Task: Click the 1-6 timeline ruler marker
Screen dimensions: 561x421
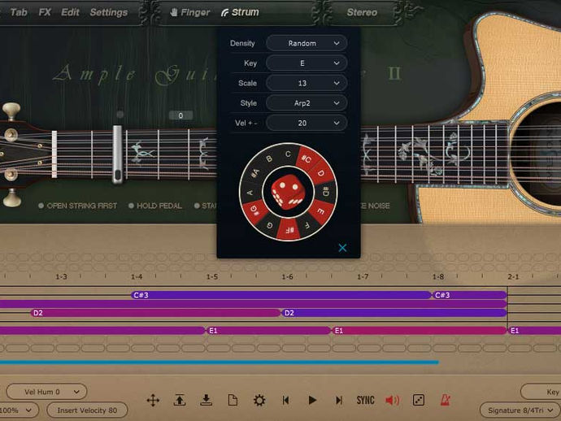Action: coord(287,277)
